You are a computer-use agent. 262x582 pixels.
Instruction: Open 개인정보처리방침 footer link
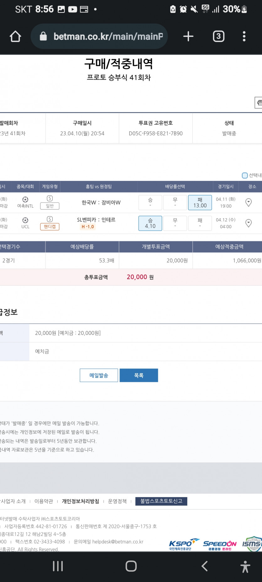(80, 501)
